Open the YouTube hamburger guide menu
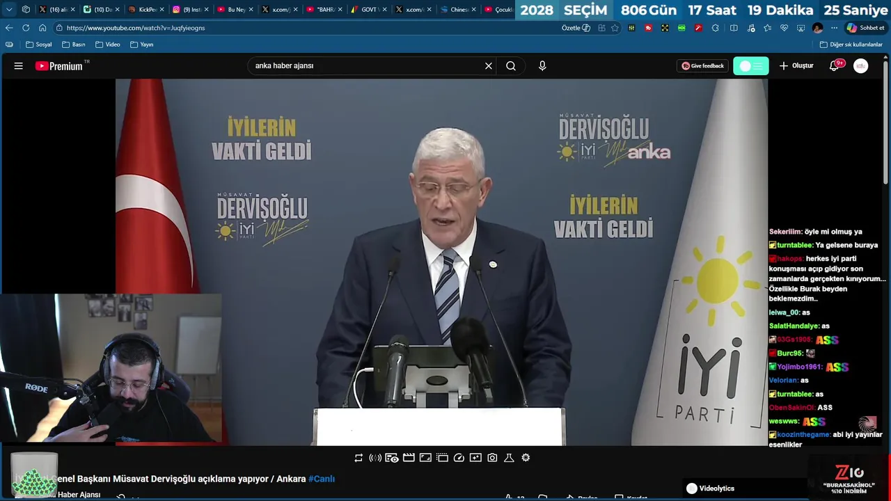The image size is (891, 501). click(19, 66)
